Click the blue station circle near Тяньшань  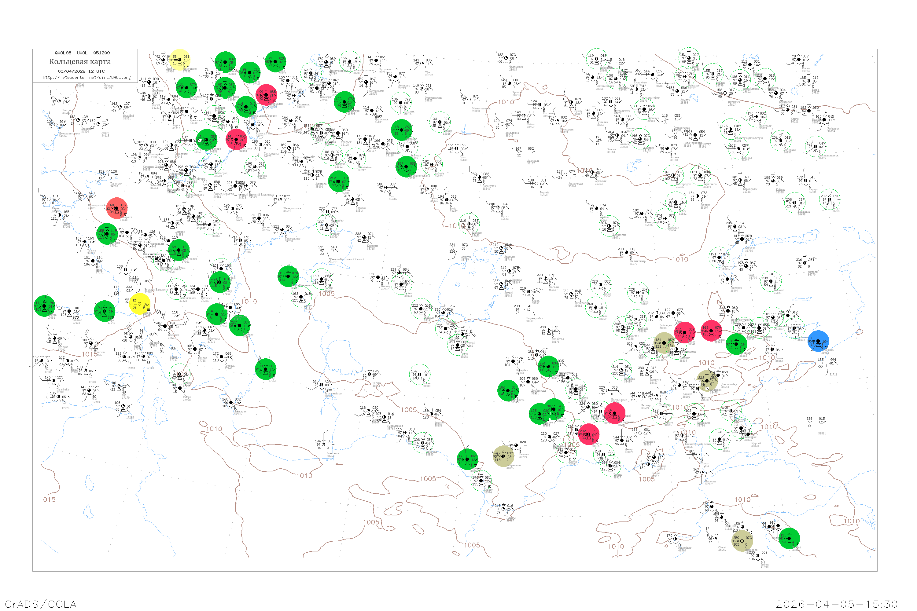(x=818, y=341)
